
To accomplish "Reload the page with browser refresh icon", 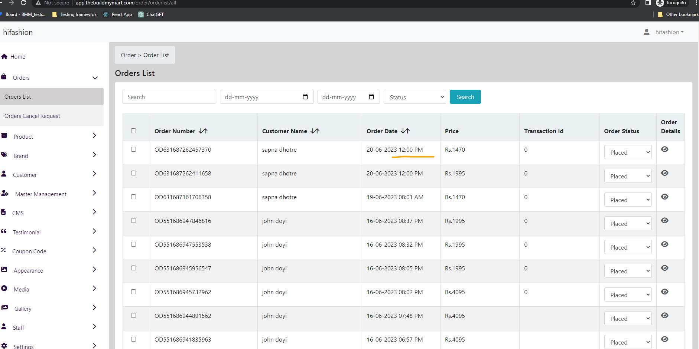I will click(x=23, y=3).
